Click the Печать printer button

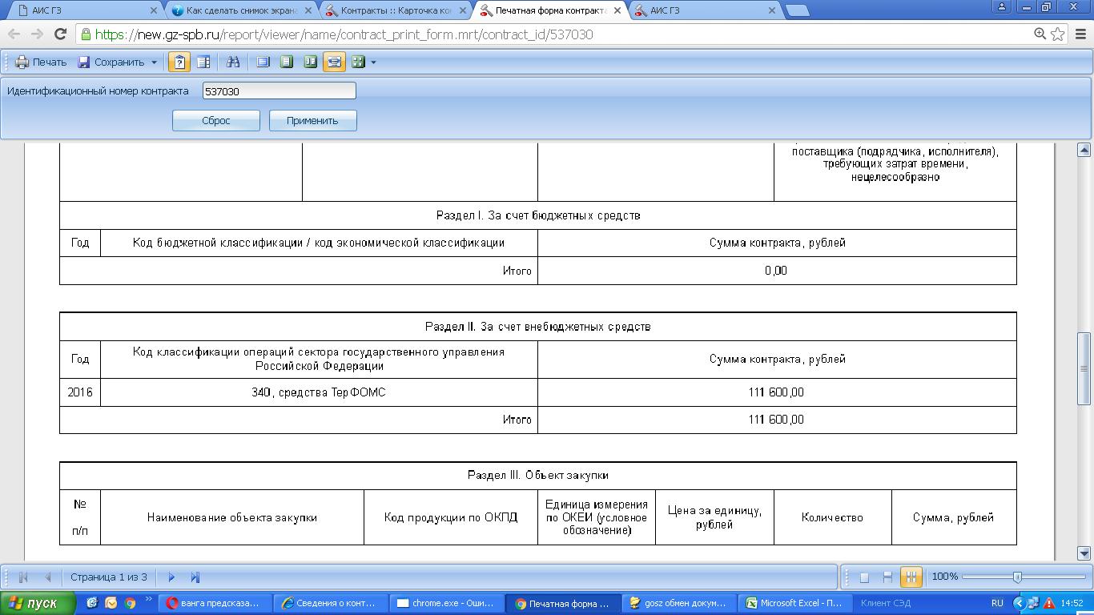click(41, 62)
